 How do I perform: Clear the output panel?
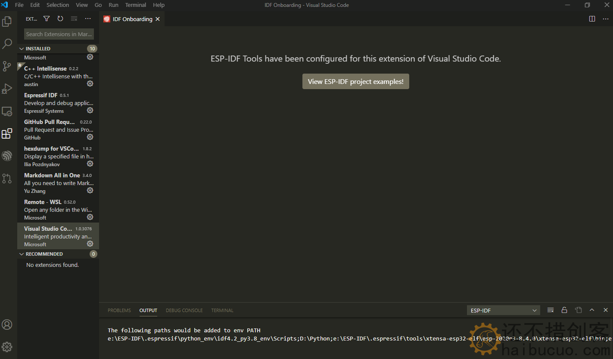[551, 310]
